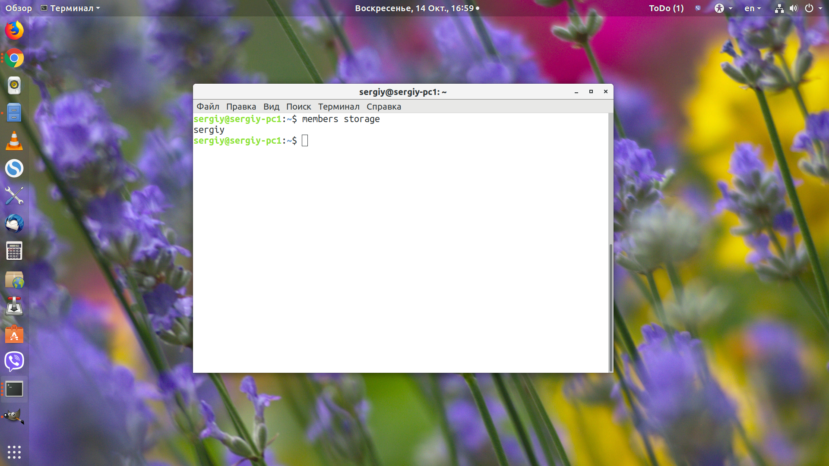Open the Calculator dock icon
This screenshot has width=829, height=466.
coord(14,251)
